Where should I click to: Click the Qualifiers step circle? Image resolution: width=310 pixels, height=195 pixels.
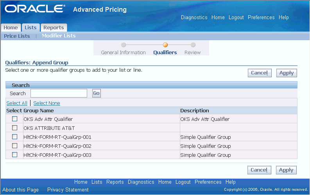tap(165, 45)
